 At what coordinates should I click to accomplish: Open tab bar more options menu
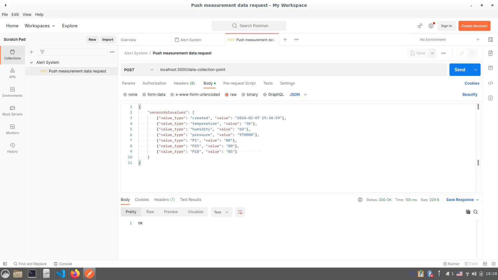(x=296, y=40)
